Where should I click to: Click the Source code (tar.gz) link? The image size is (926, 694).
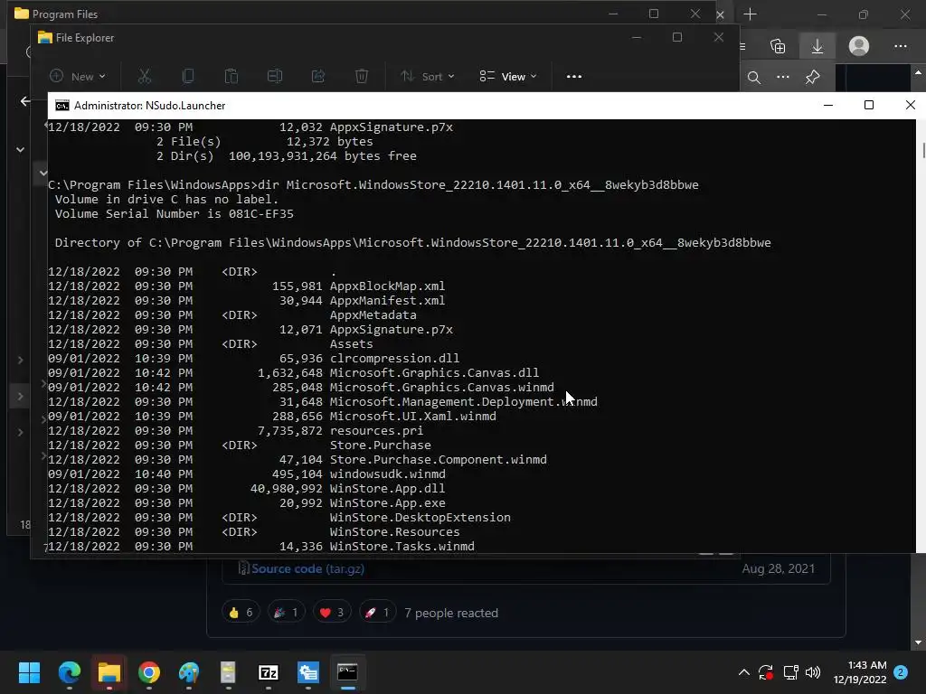307,568
